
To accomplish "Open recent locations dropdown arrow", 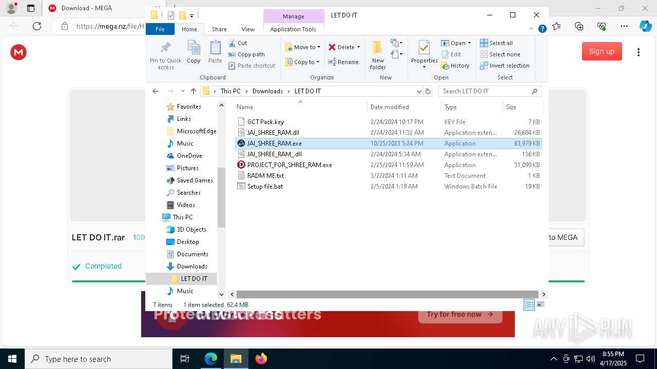I will coord(183,91).
